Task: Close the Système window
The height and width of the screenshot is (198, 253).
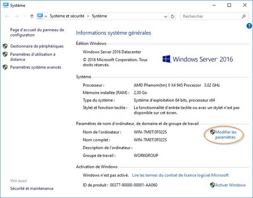Action: tap(245, 5)
